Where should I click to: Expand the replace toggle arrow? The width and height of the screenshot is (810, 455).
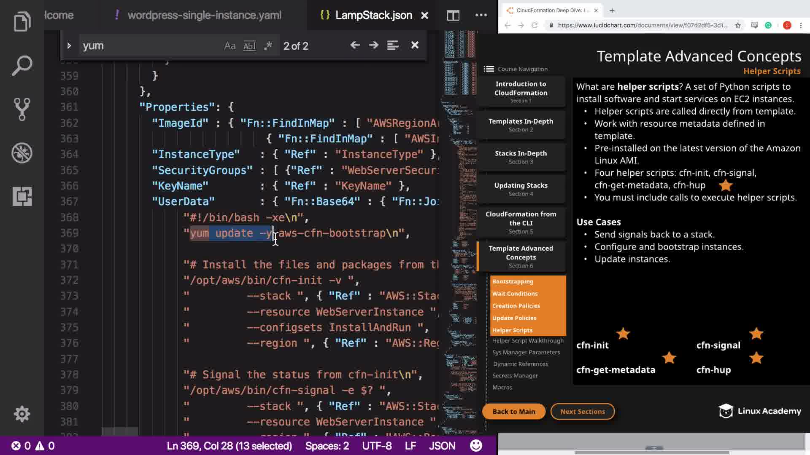69,45
